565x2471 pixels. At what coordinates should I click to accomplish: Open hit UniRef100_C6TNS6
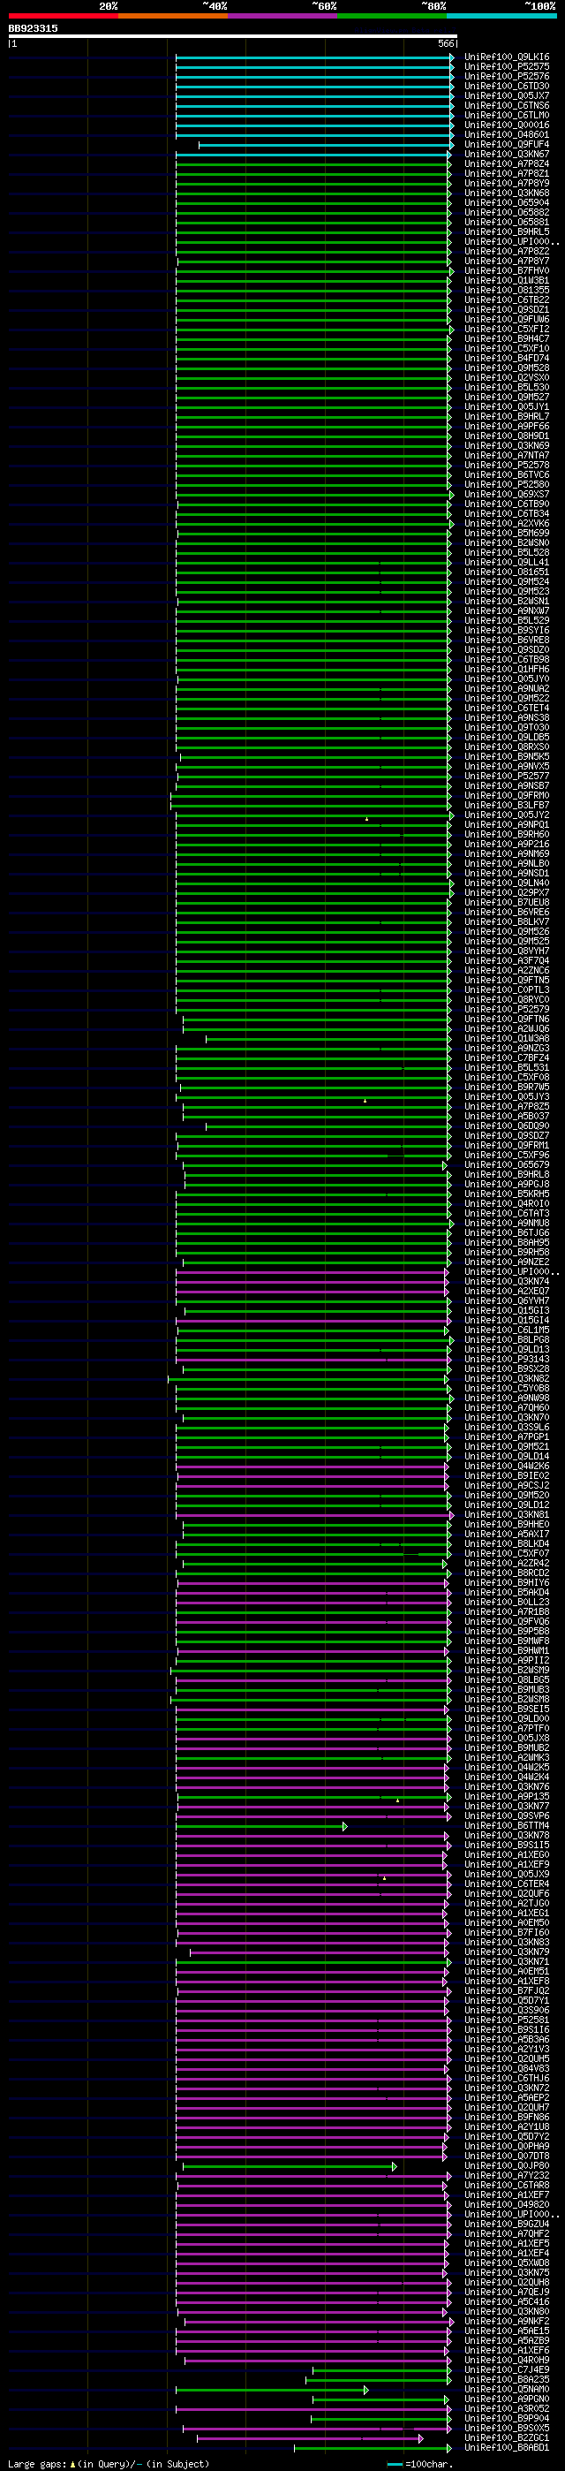pyautogui.click(x=508, y=105)
